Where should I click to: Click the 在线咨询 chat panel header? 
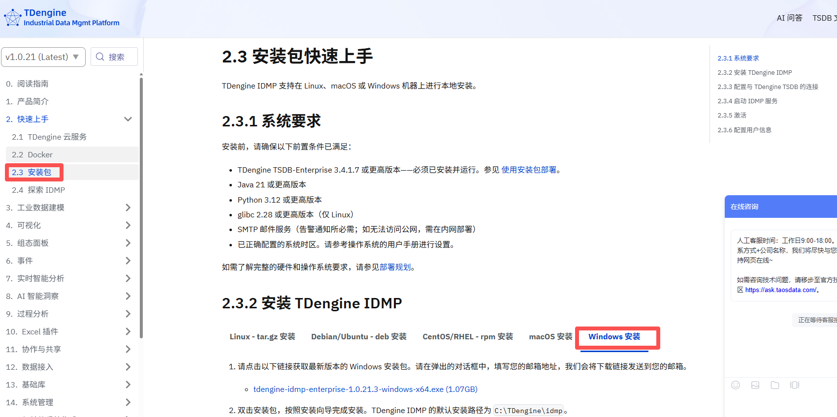pos(781,207)
